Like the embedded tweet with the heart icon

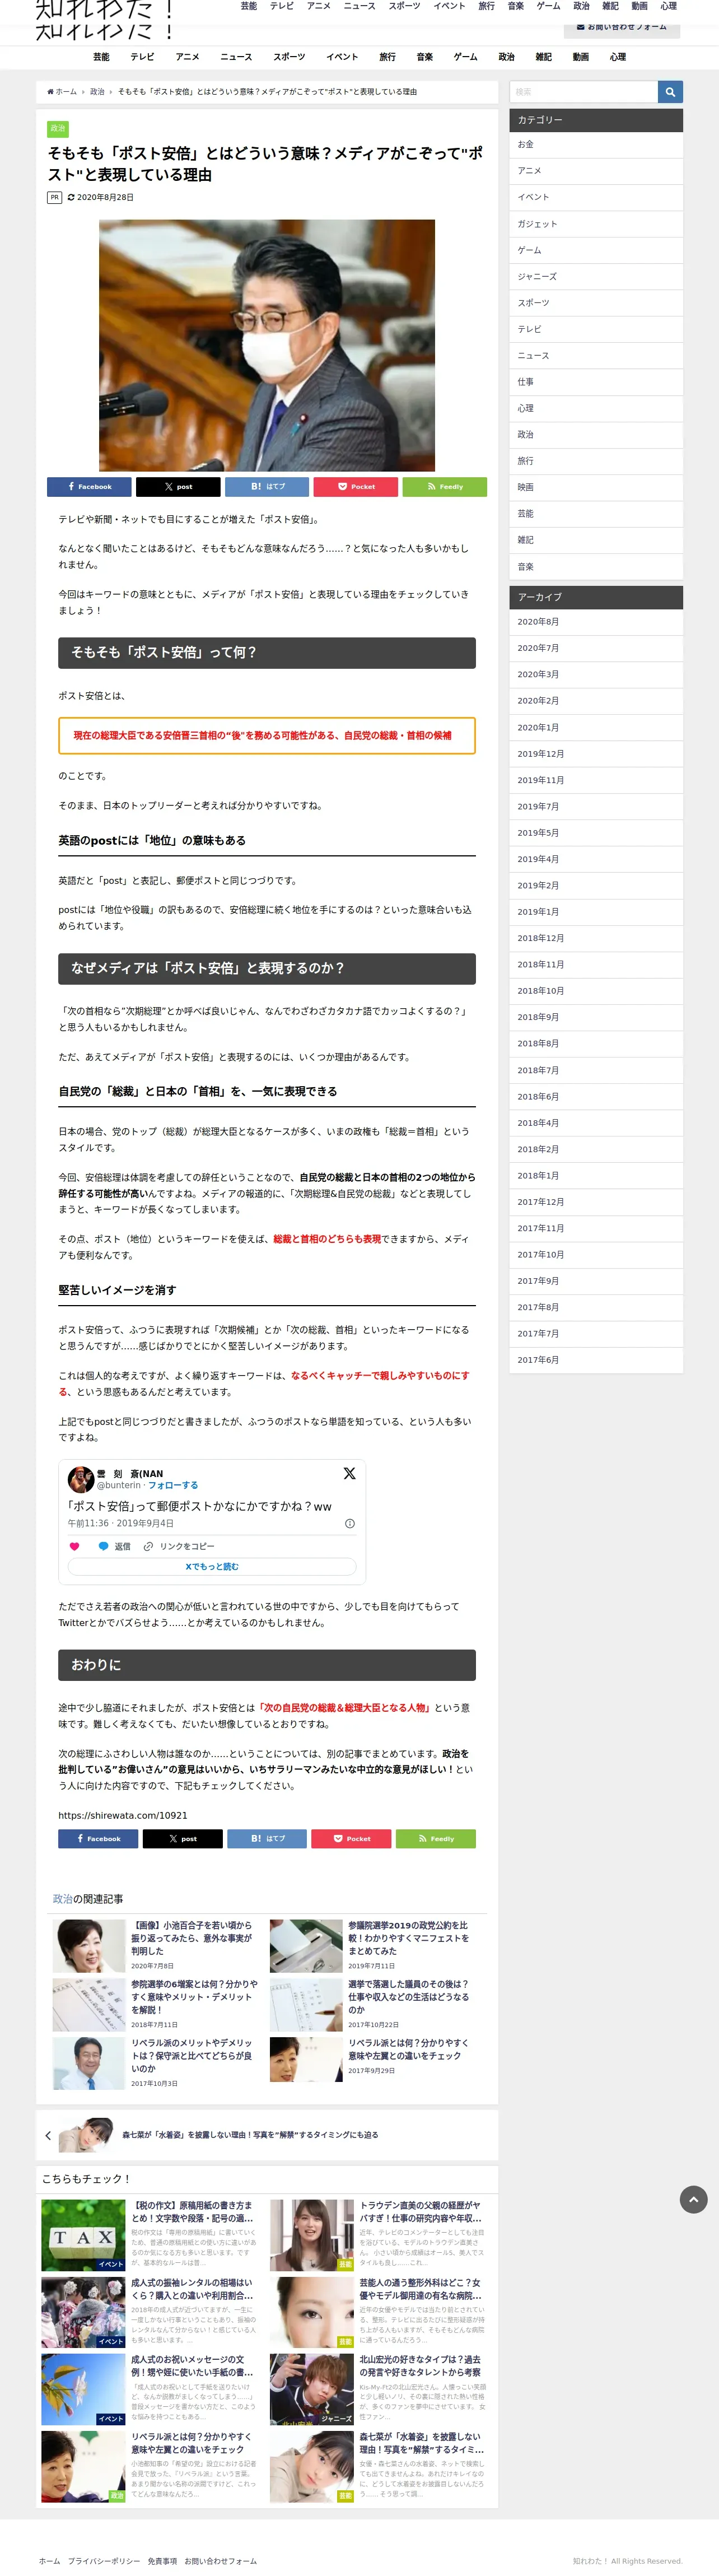pos(74,1546)
